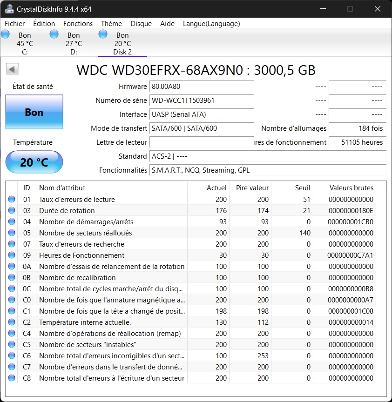The height and width of the screenshot is (402, 392).
Task: Click the Numéro de série field
Action: coord(202,100)
